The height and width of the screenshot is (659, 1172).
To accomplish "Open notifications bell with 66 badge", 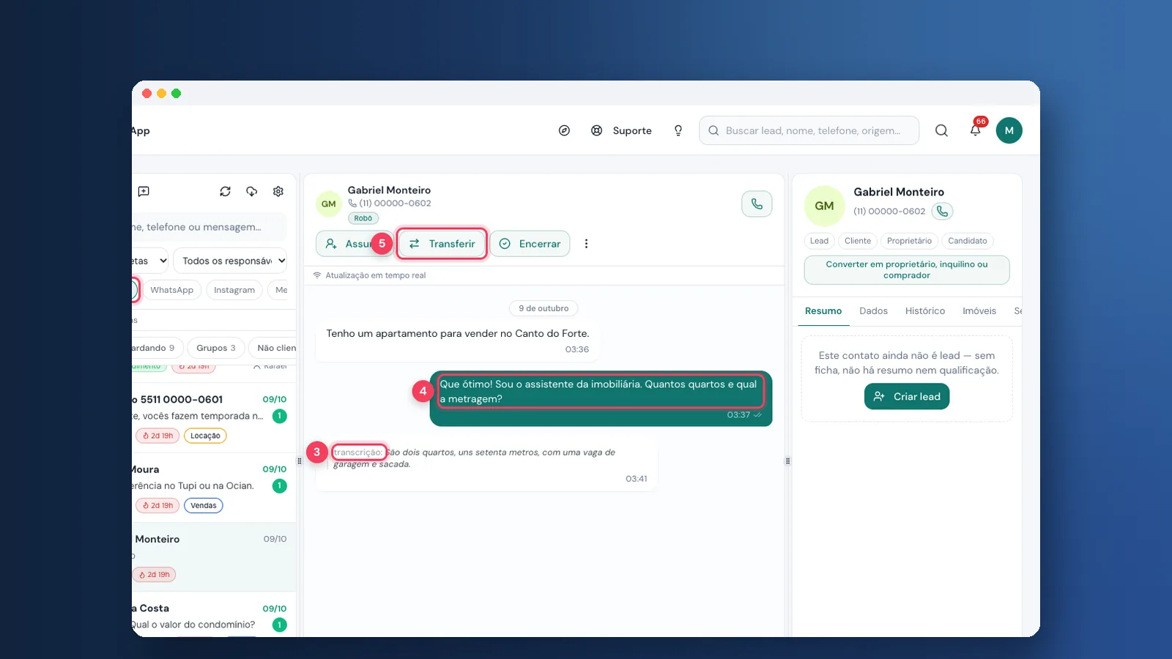I will point(976,130).
